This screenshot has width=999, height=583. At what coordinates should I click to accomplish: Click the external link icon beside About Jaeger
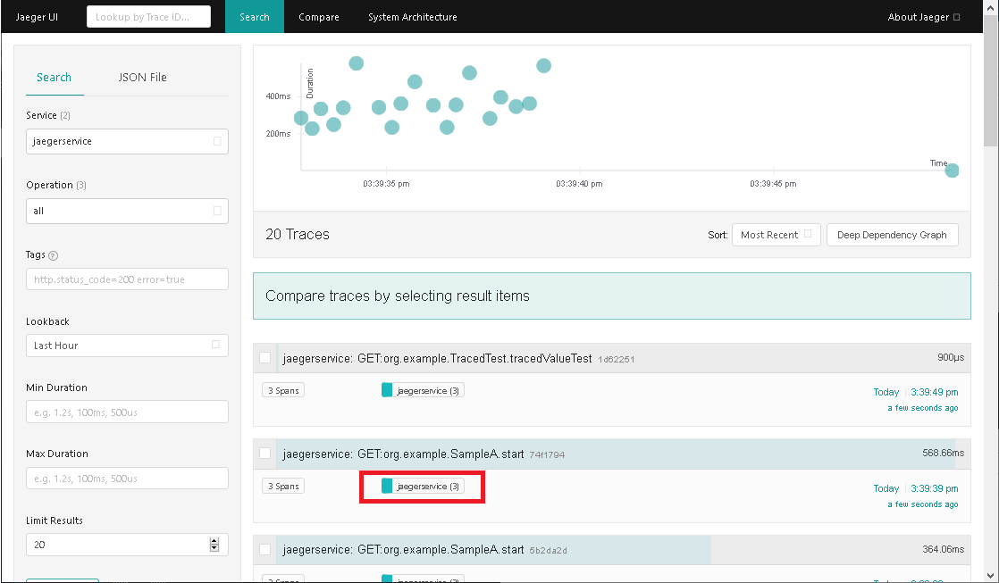[x=957, y=17]
